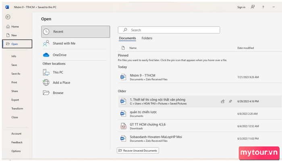
Task: Open the feedback person icon near Sign in
Action: coord(253,7)
